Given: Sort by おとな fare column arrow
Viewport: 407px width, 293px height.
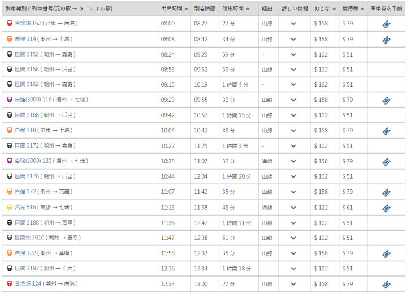Looking at the screenshot, I should 334,8.
